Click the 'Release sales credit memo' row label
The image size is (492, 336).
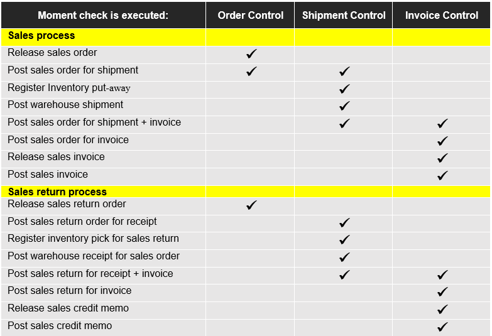[68, 308]
